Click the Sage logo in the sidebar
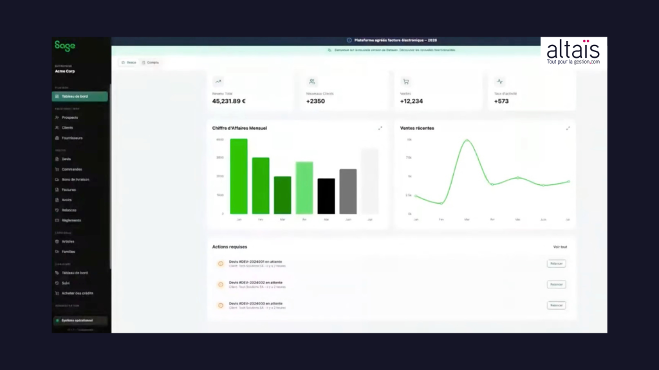The height and width of the screenshot is (370, 659). coord(65,46)
